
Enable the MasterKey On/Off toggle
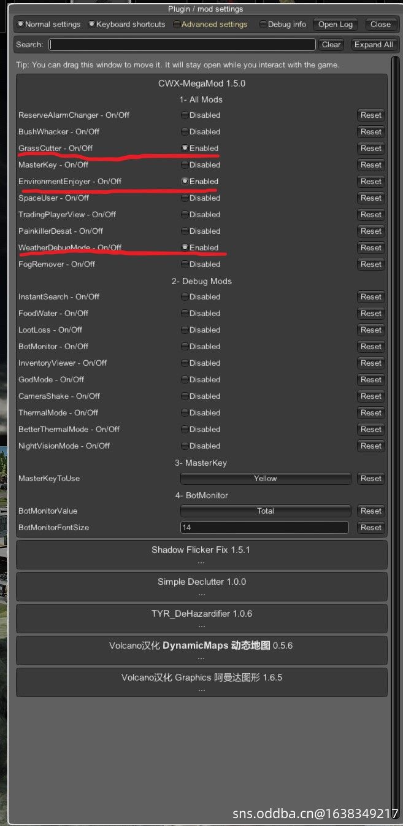201,165
